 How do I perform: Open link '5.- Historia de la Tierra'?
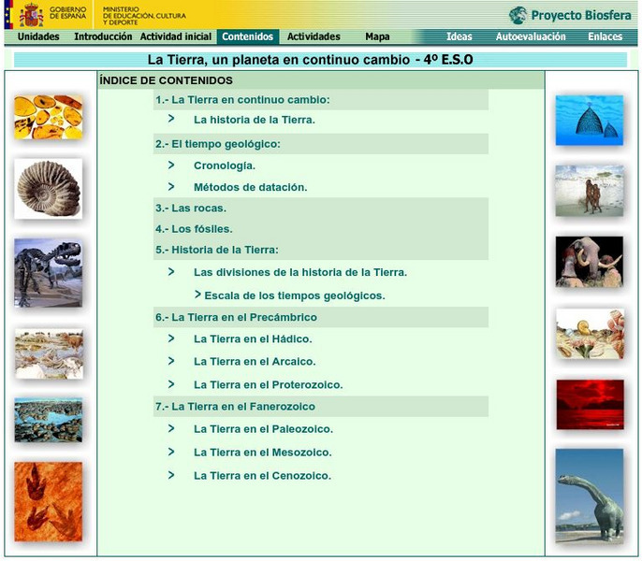coord(216,250)
